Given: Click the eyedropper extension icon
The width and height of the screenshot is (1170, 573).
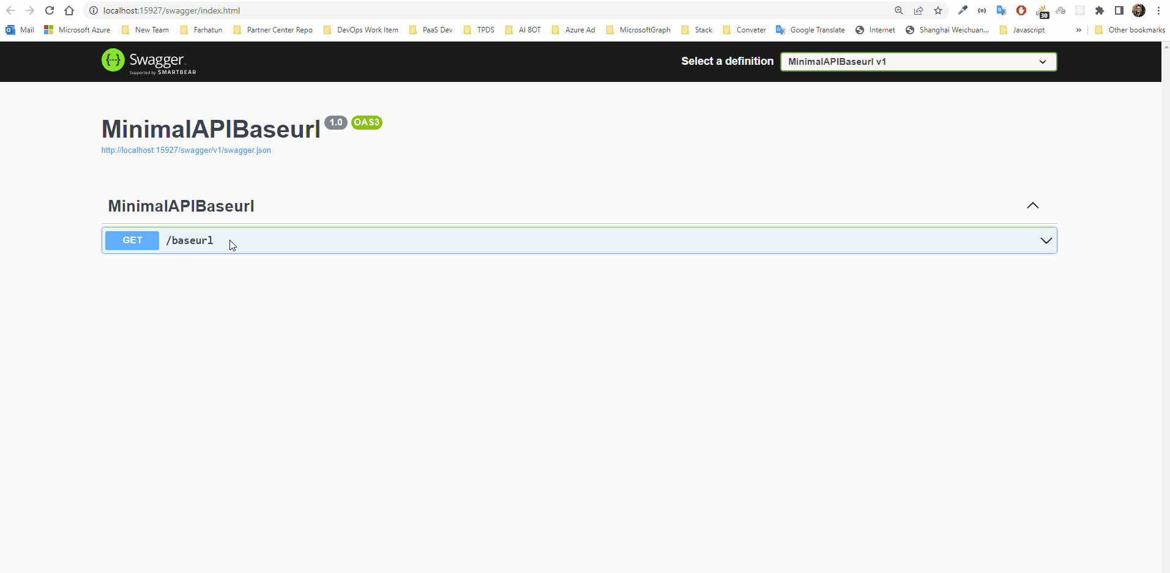Looking at the screenshot, I should (x=963, y=10).
